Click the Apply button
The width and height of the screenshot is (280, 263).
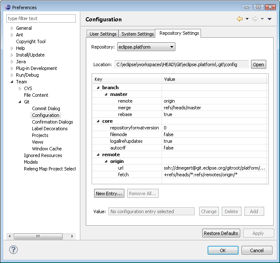pyautogui.click(x=258, y=233)
